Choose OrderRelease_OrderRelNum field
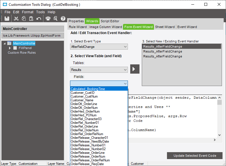 point(99,160)
